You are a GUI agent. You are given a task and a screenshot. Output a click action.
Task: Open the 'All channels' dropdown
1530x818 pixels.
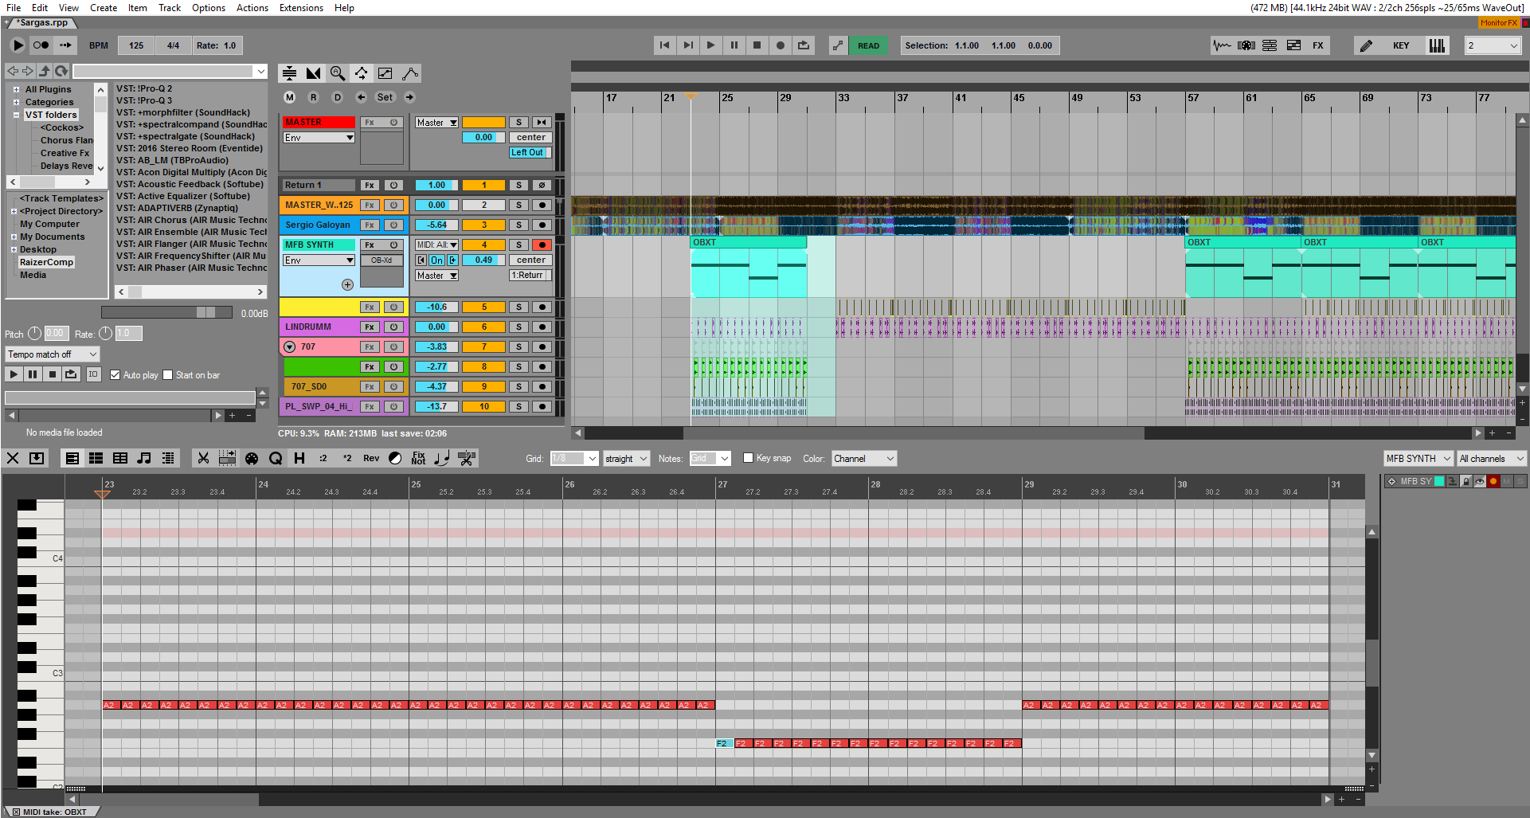pos(1492,459)
